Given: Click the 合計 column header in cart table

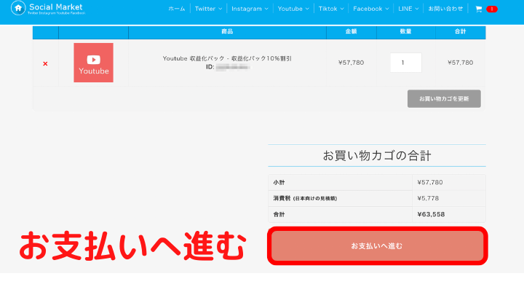Looking at the screenshot, I should 460,31.
